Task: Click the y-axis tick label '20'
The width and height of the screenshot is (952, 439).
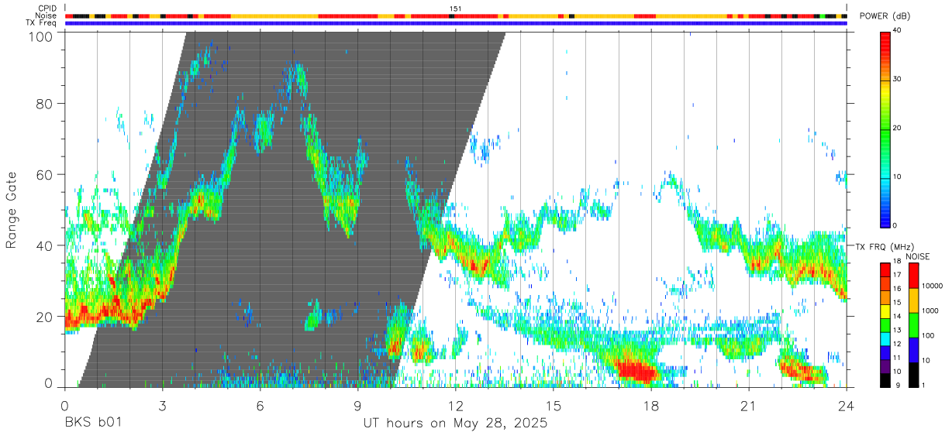Action: tap(46, 317)
